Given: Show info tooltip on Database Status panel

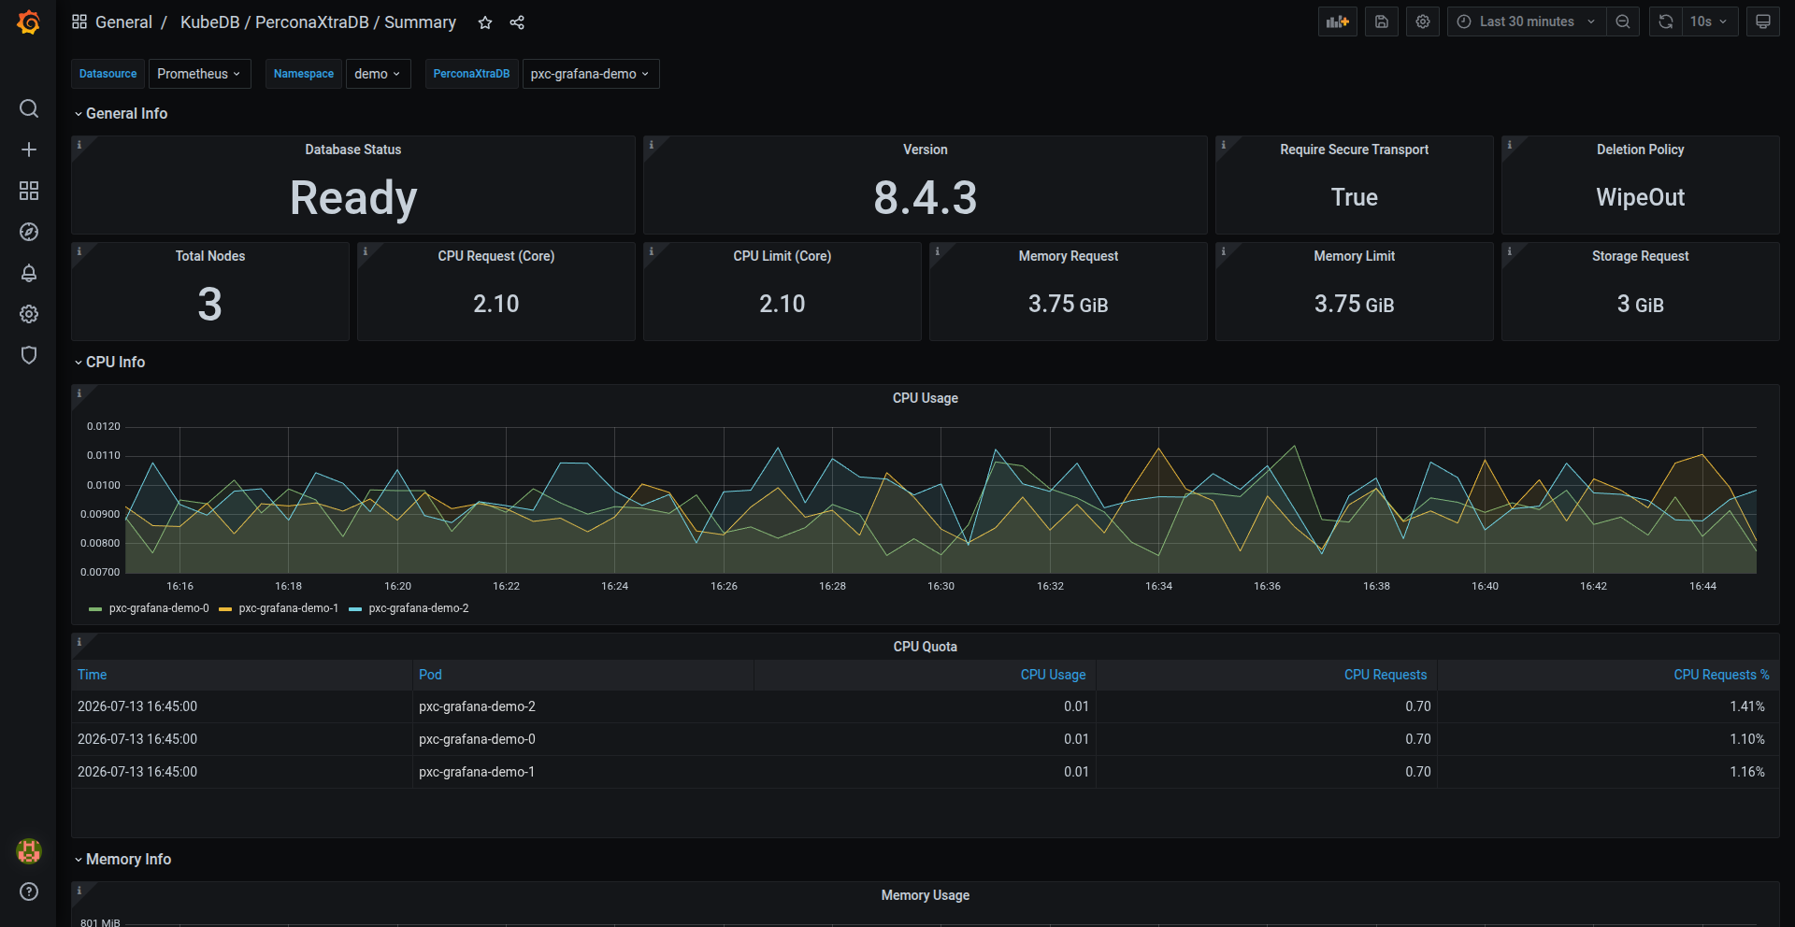Looking at the screenshot, I should [x=79, y=145].
